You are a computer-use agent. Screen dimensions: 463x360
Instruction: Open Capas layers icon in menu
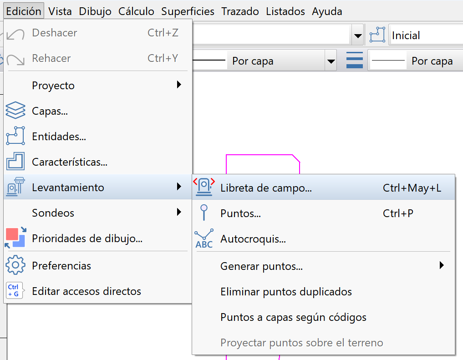[15, 111]
